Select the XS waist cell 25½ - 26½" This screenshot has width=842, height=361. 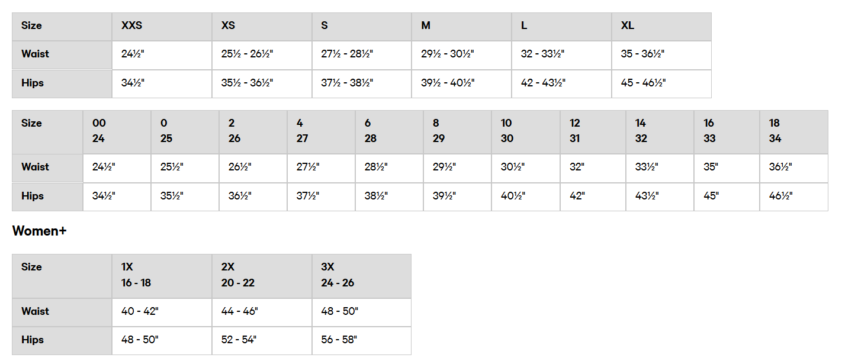coord(262,54)
